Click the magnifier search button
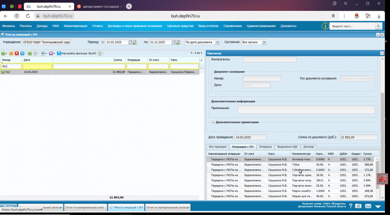The image size is (390, 215). click(x=378, y=26)
